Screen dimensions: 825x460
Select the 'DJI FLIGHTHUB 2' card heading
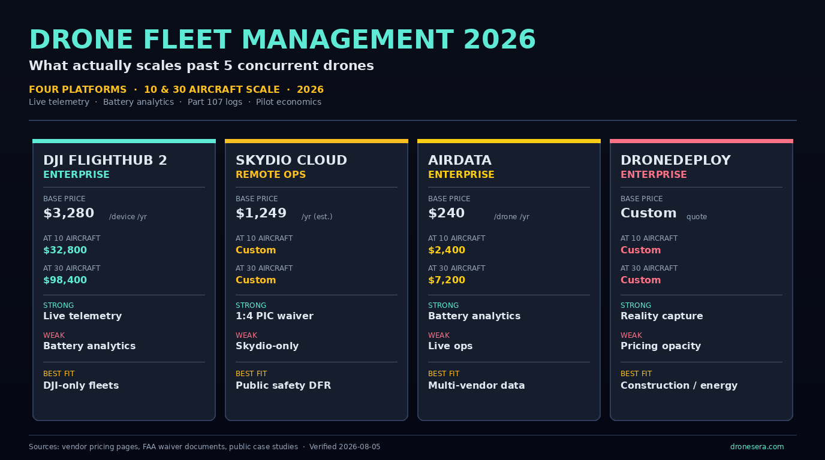[x=106, y=161]
